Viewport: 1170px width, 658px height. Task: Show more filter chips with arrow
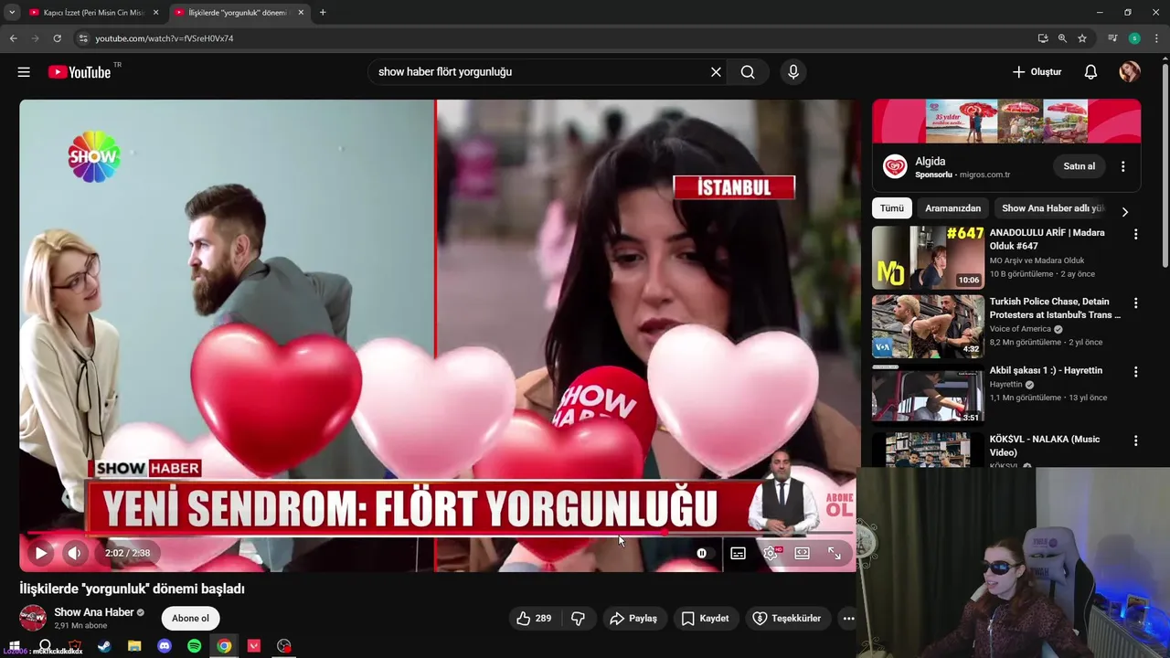[x=1125, y=211]
